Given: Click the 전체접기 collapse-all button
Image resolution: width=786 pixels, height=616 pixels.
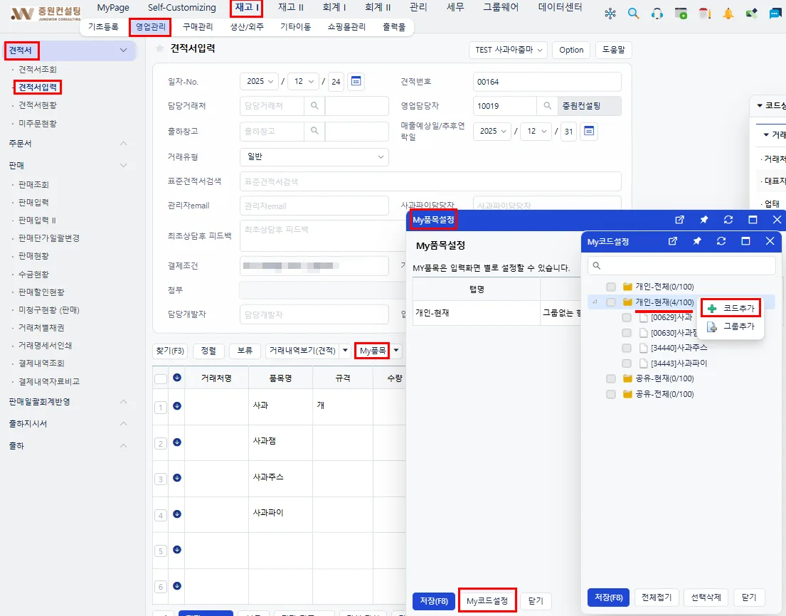Looking at the screenshot, I should pyautogui.click(x=656, y=597).
